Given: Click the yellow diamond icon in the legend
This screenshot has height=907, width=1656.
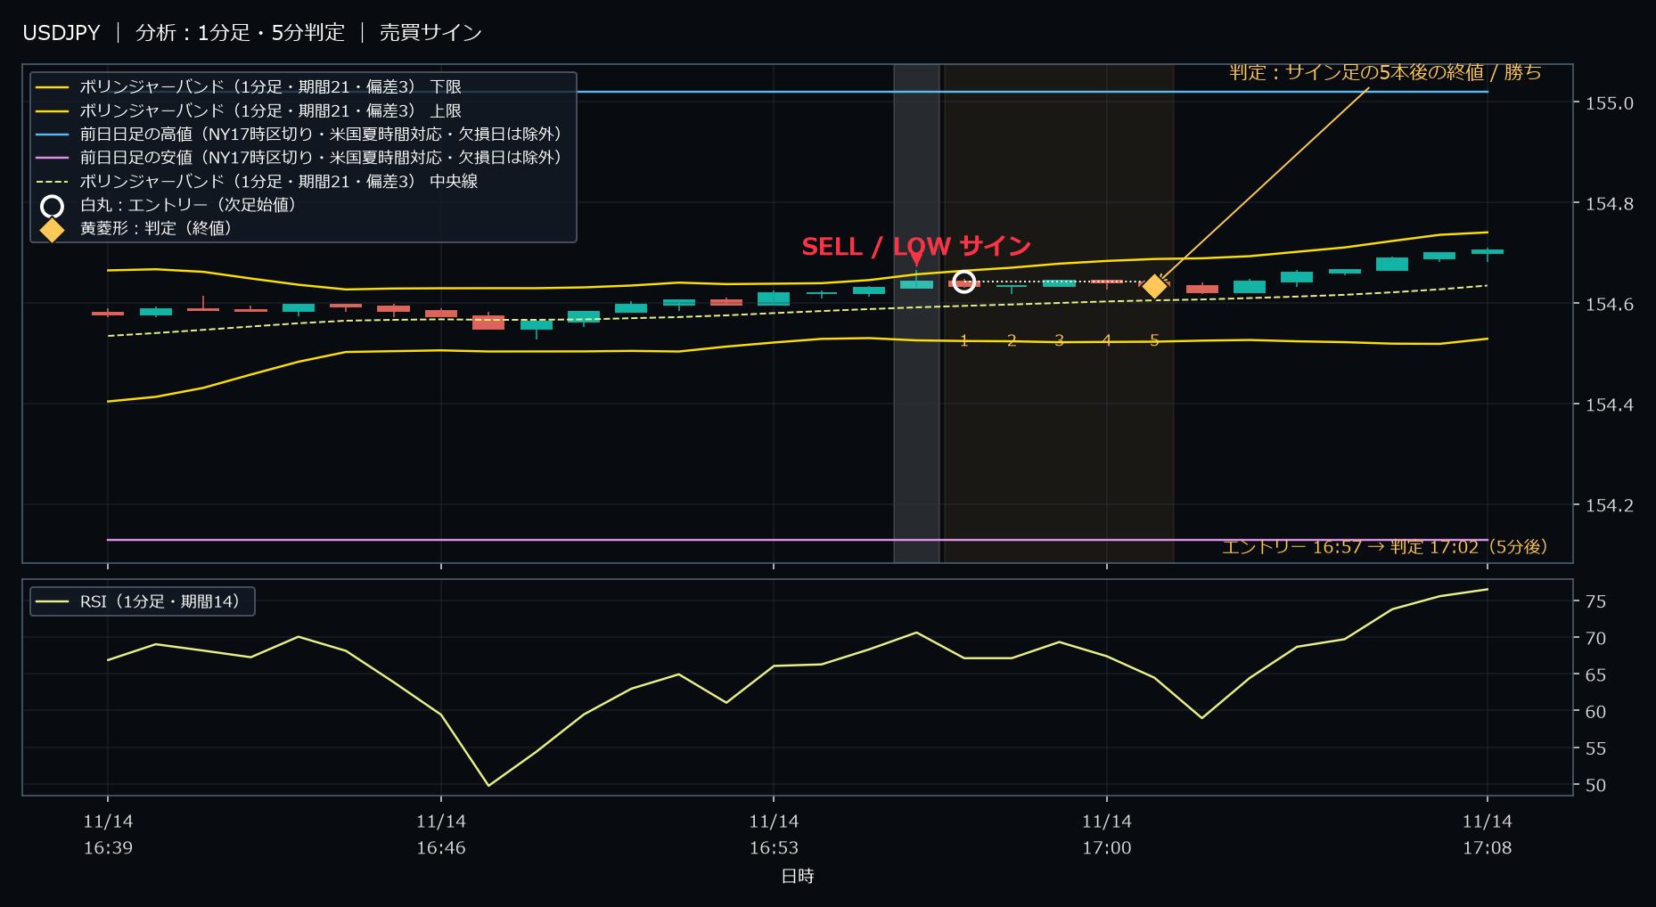Looking at the screenshot, I should 53,230.
